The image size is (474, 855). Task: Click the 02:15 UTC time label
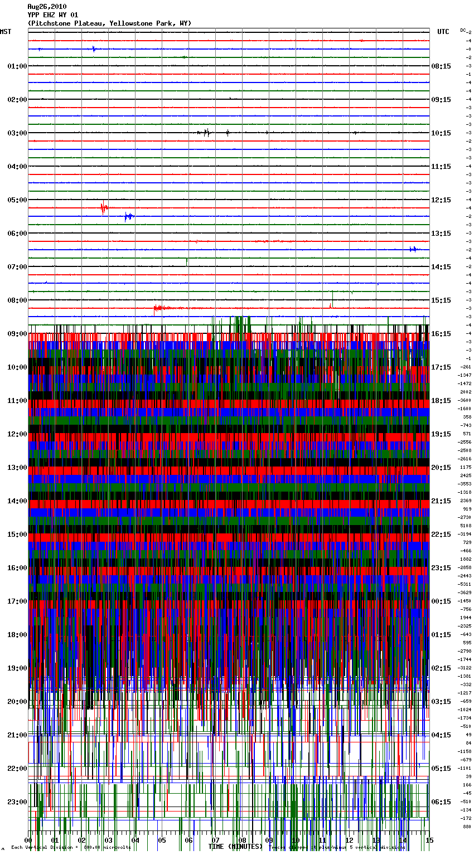click(x=441, y=668)
